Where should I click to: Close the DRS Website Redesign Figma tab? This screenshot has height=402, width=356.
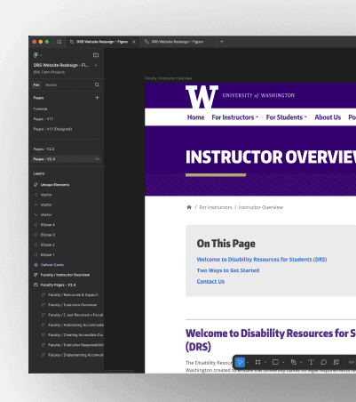134,42
